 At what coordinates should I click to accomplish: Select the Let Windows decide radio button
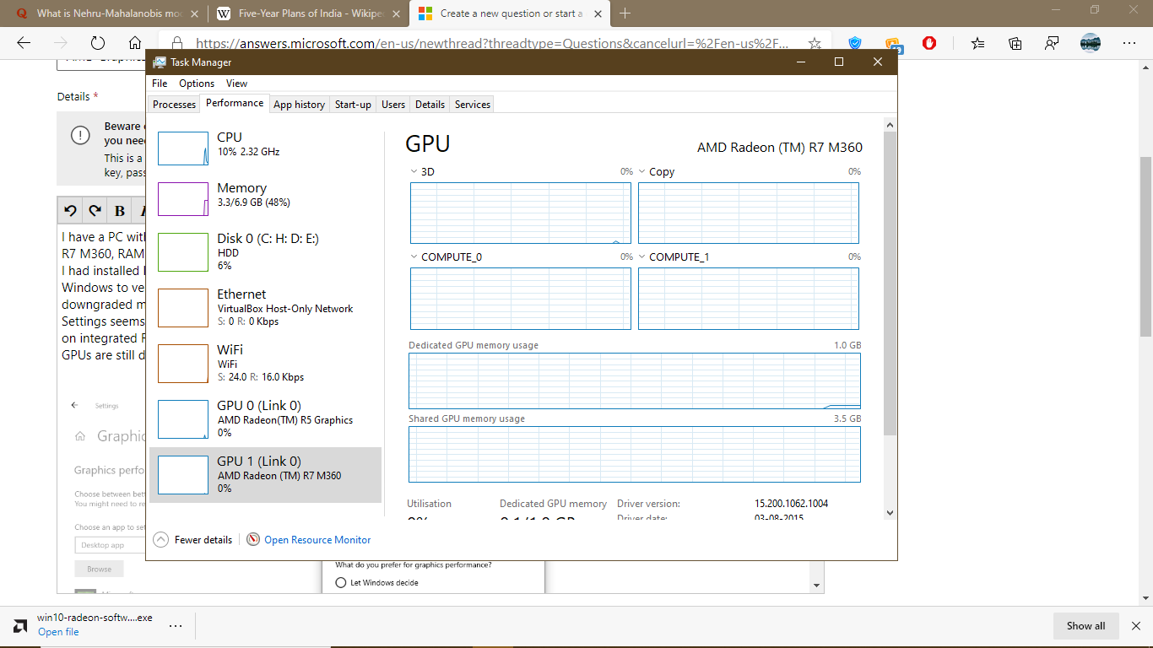click(x=341, y=582)
